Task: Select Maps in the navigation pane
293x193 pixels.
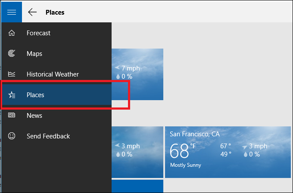Action: 34,54
